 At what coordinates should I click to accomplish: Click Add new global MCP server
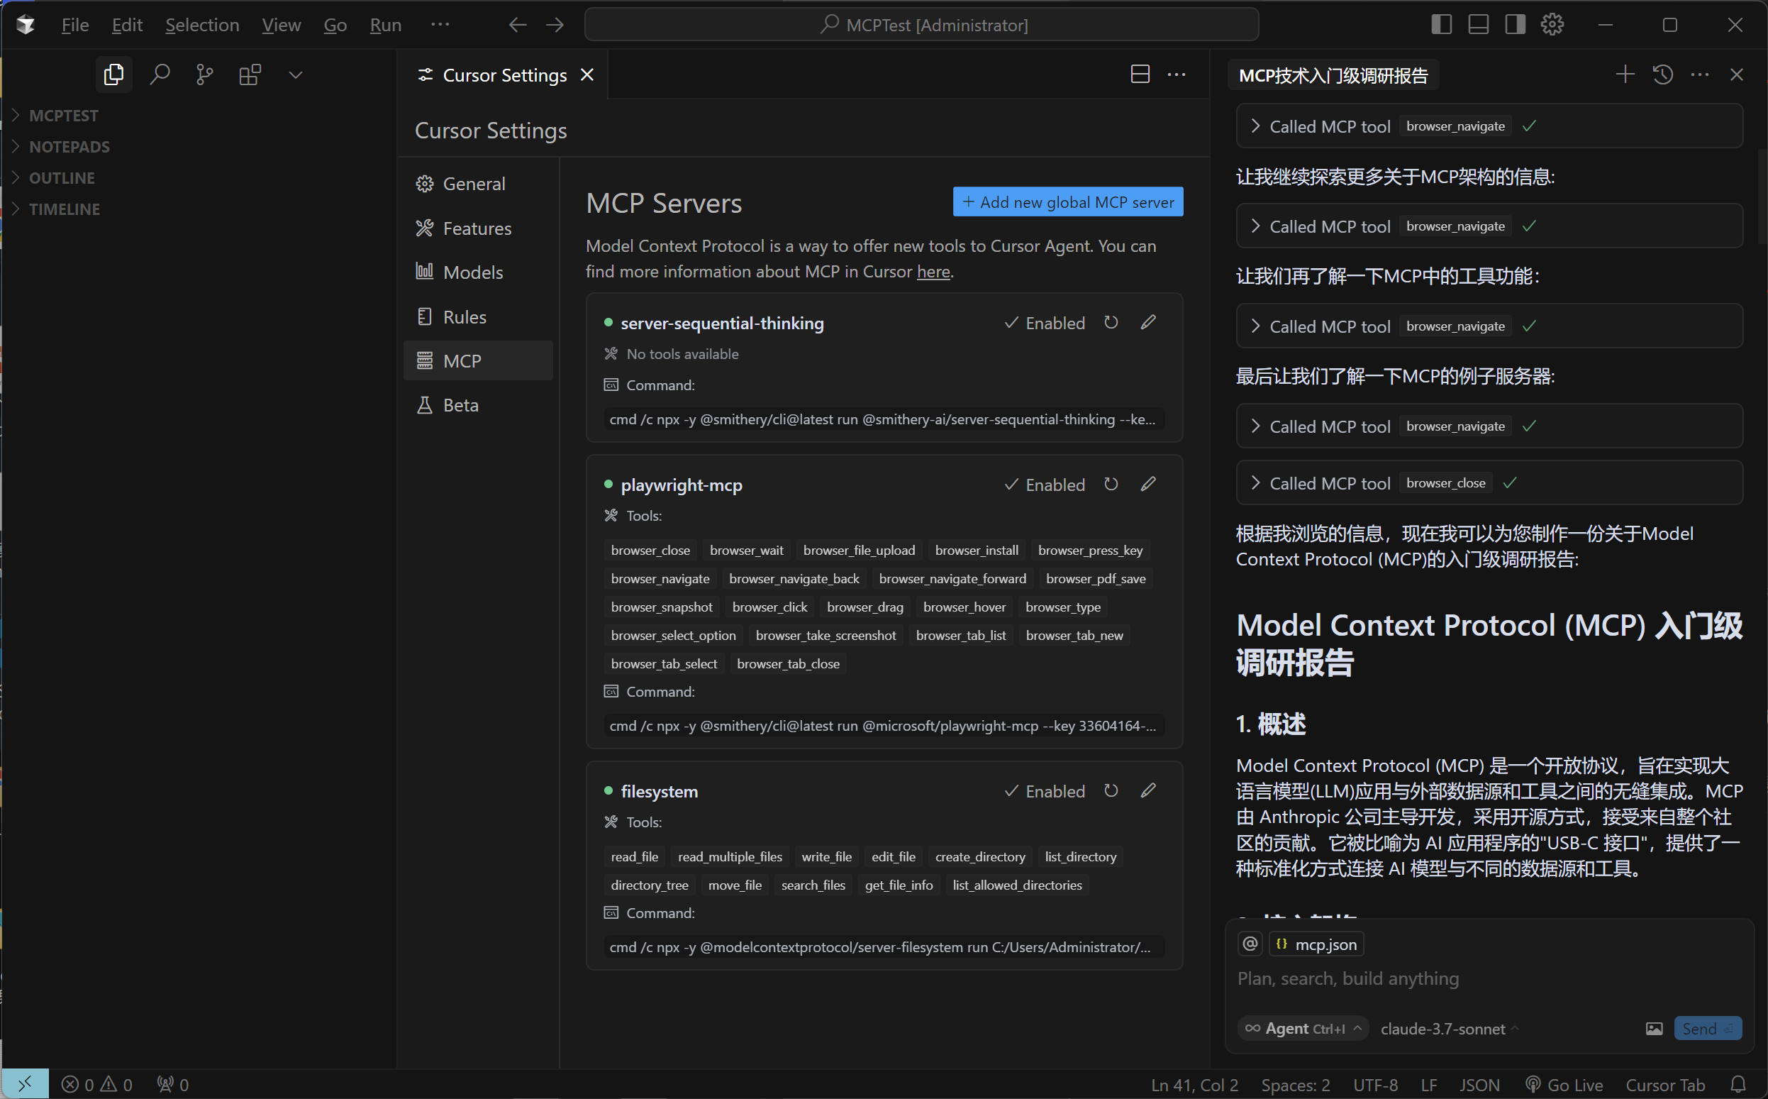(x=1068, y=201)
